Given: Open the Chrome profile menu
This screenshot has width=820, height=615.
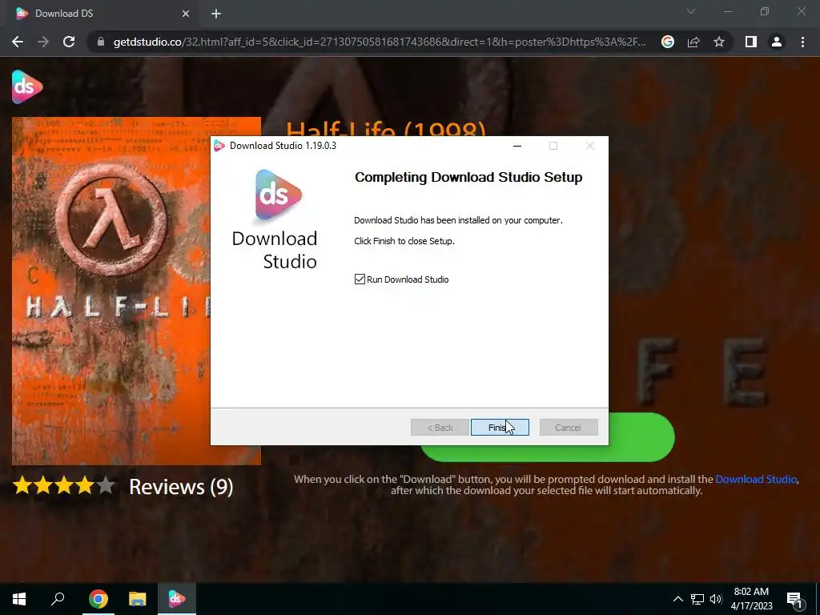Looking at the screenshot, I should [777, 42].
